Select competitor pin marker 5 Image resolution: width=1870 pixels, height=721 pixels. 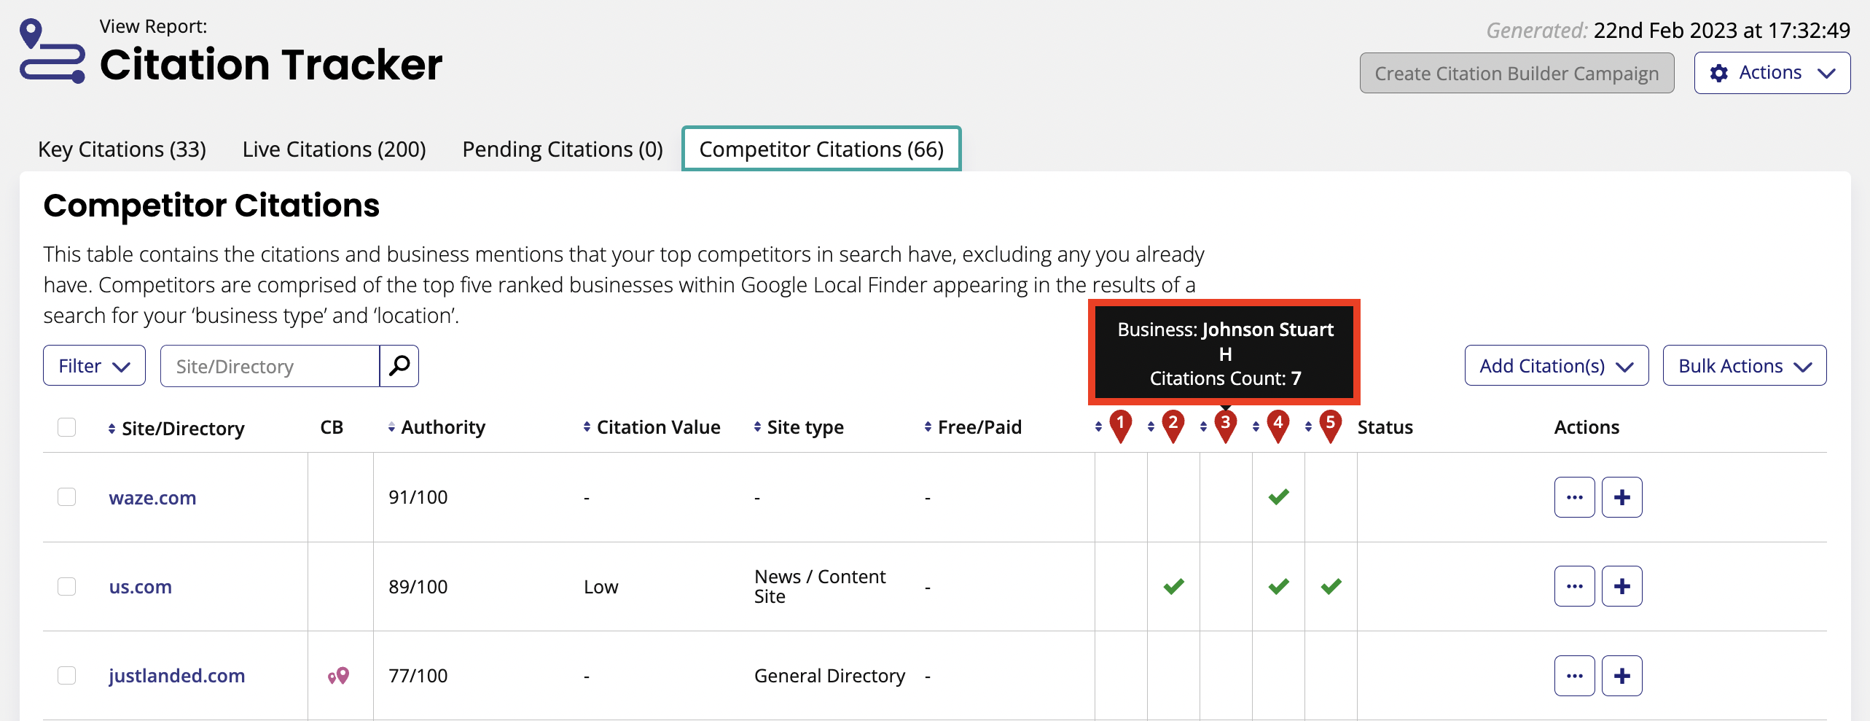coord(1330,424)
